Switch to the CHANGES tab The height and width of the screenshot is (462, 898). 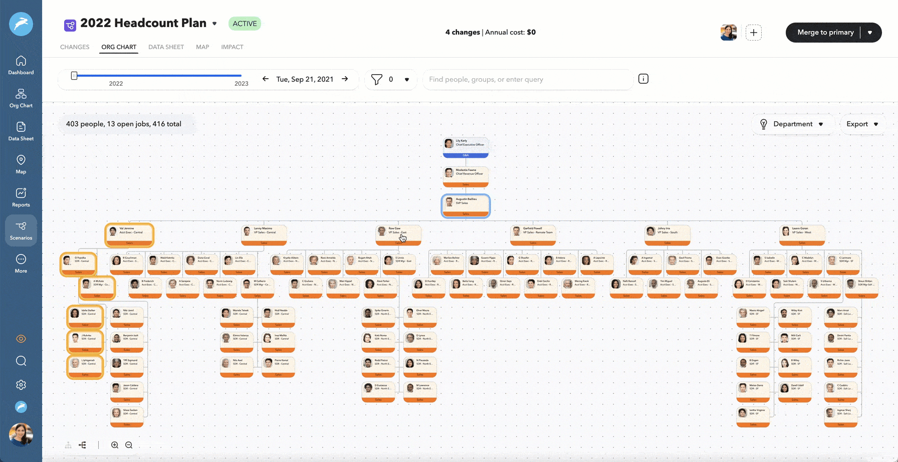click(x=74, y=47)
